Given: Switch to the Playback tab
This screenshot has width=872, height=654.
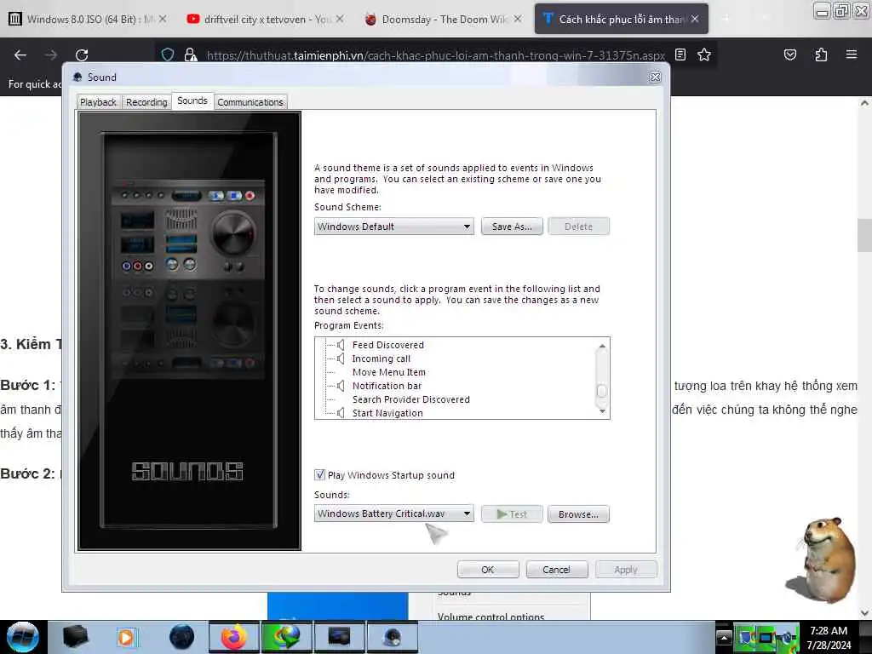Looking at the screenshot, I should 98,102.
